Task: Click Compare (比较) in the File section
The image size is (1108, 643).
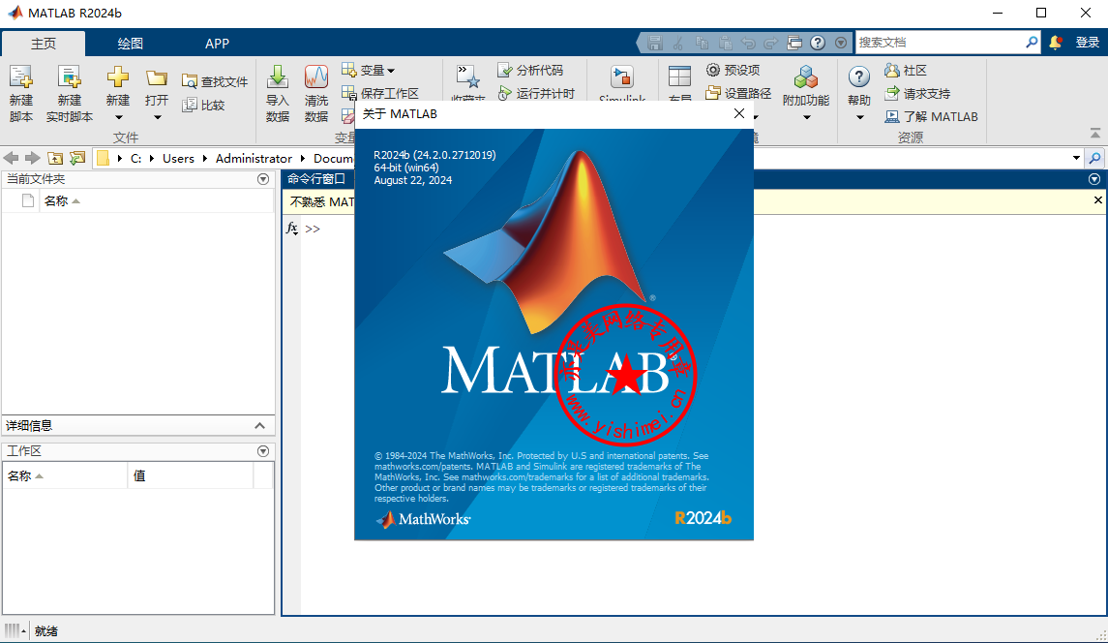Action: [203, 106]
